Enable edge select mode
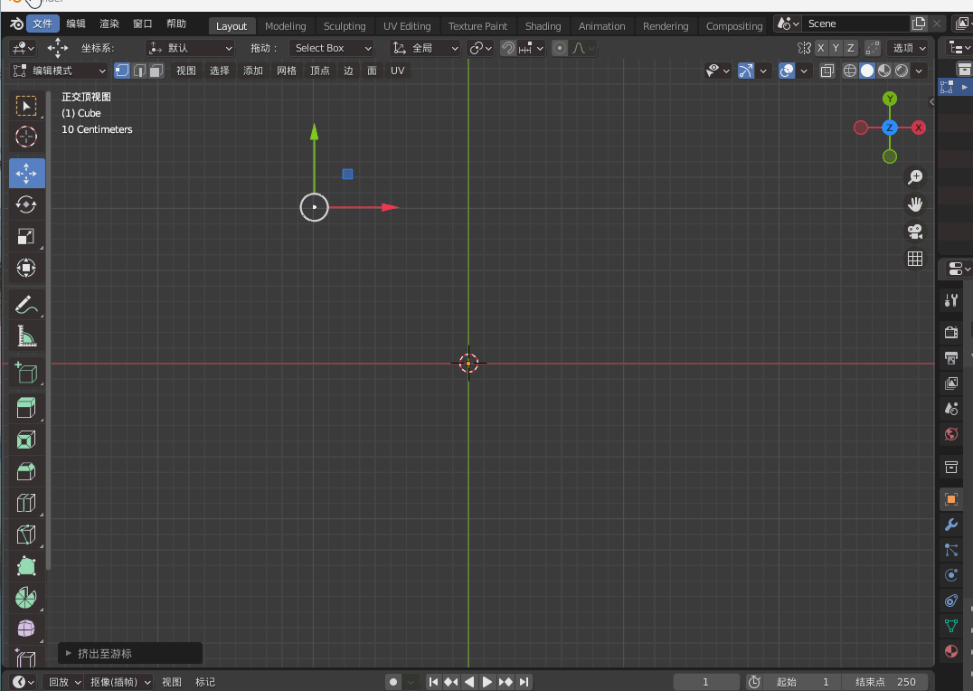Viewport: 973px width, 691px height. click(139, 71)
